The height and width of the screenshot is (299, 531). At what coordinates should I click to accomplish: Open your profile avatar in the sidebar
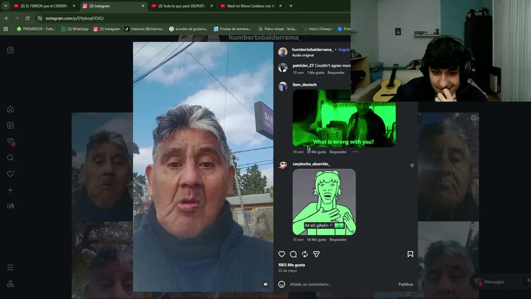pyautogui.click(x=10, y=206)
